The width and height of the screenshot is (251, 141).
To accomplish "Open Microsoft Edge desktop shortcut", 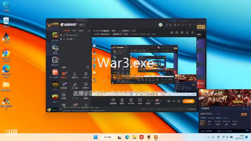I will tap(6, 71).
